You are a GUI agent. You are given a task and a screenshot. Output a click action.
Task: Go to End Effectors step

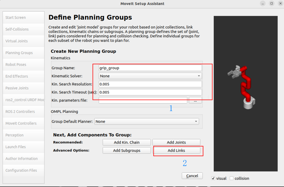24,76
